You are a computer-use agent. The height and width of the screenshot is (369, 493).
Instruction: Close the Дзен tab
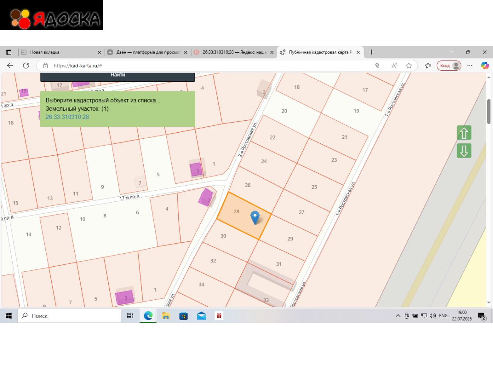click(186, 52)
